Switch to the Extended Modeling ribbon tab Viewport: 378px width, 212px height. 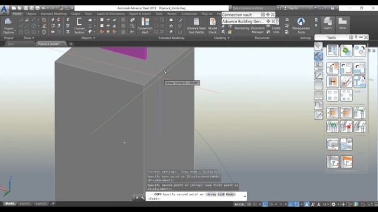click(54, 14)
